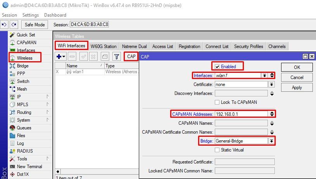316x179 pixels.
Task: Click the redo arrow icon
Action: 14,24
